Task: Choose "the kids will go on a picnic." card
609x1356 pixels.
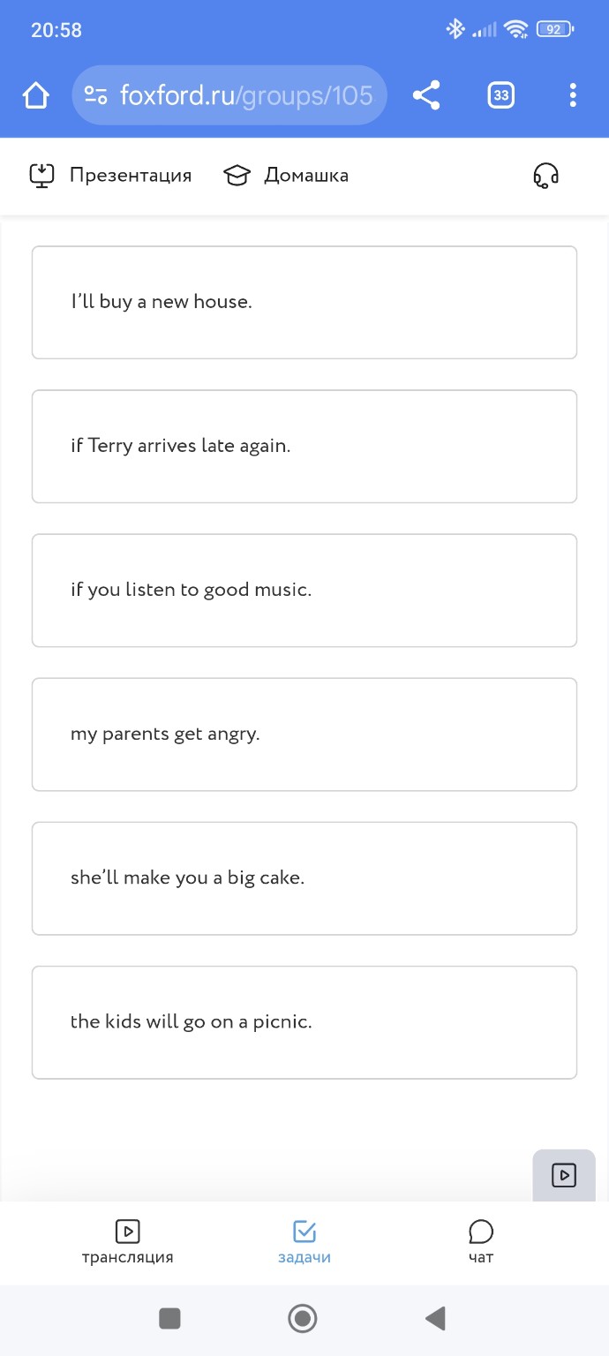Action: click(304, 1021)
